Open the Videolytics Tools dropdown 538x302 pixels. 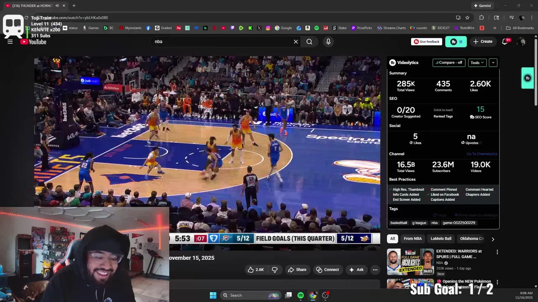[477, 62]
